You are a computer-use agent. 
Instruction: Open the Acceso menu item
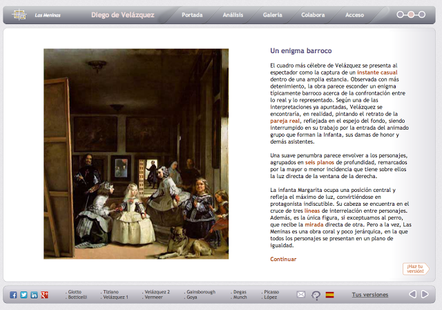click(x=354, y=15)
